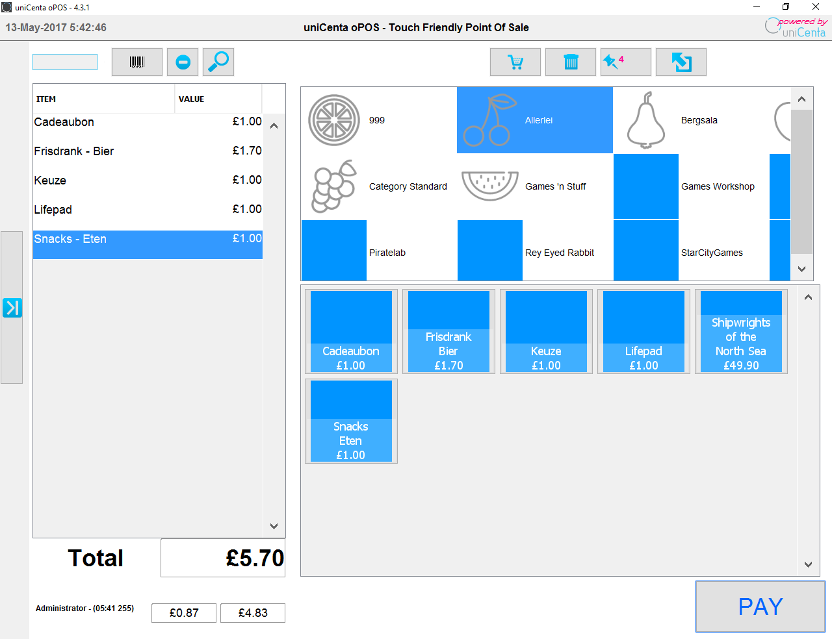Screen dimensions: 832x639
Task: Add Shipwrights of the North Sea product
Action: 741,332
